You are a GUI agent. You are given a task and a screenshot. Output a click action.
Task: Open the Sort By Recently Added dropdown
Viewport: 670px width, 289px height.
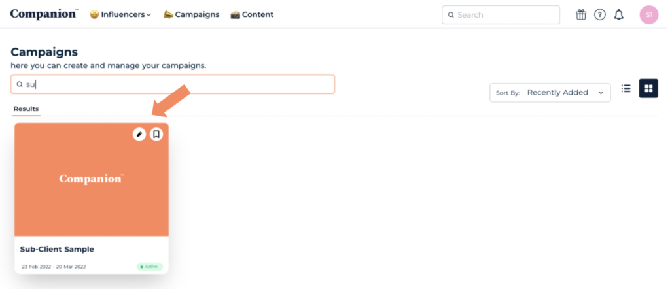tap(550, 93)
